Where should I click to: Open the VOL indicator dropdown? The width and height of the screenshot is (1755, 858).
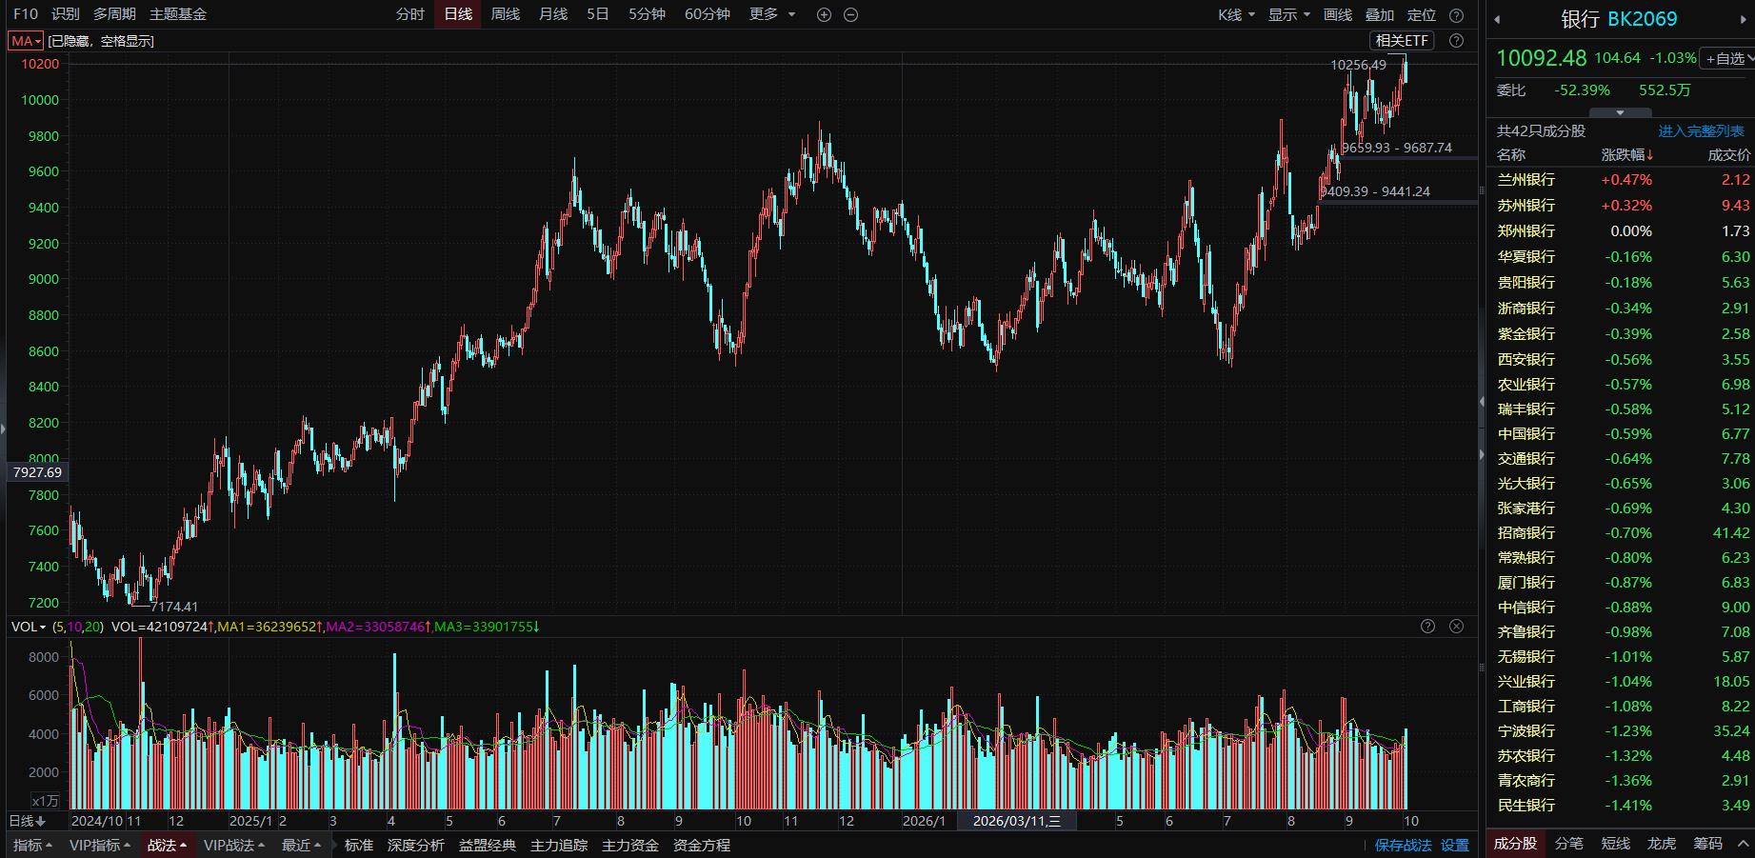click(x=29, y=627)
